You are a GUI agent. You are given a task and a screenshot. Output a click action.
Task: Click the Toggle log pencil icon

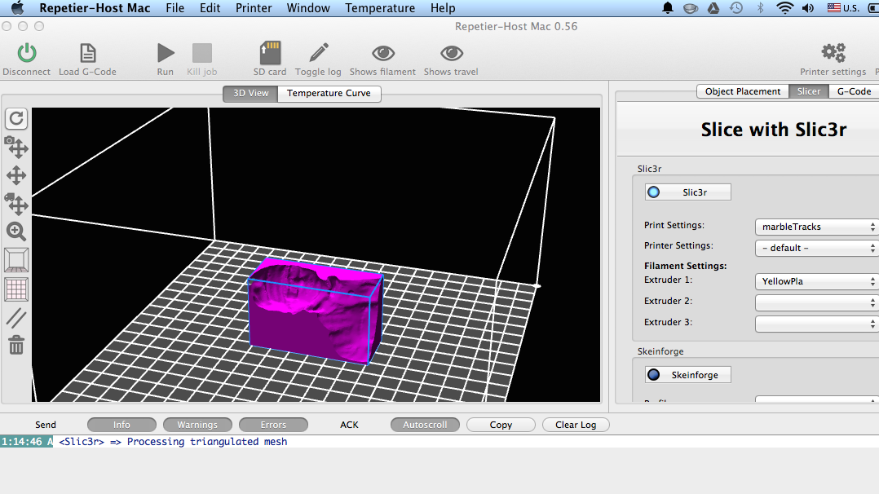pos(318,53)
